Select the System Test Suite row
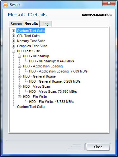Image resolution: width=118 pixels, height=157 pixels. point(31,31)
